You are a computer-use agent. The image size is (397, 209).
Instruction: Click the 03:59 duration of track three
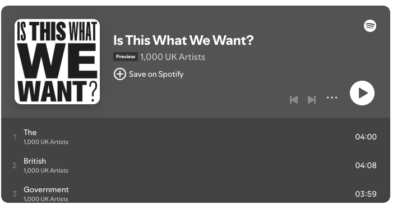[x=366, y=194]
